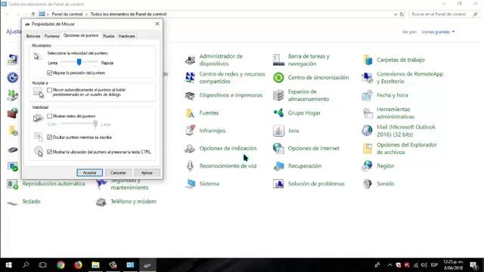Open Herramientas administrativas icon
Image resolution: width=484 pixels, height=272 pixels.
tap(368, 113)
